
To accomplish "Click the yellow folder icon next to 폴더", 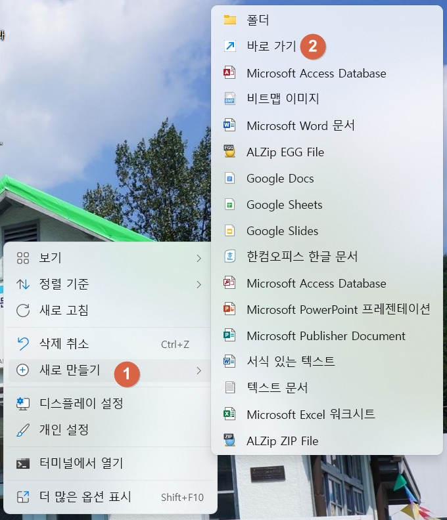I will point(229,20).
